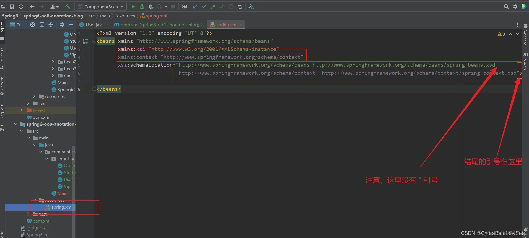The image size is (529, 238).
Task: Open the Database tool window
Action: 525,34
